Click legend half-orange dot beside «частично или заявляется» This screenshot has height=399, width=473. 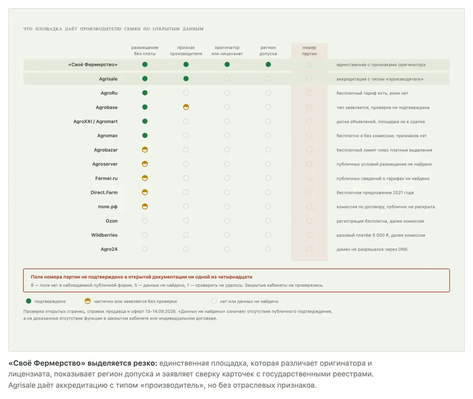pyautogui.click(x=87, y=301)
